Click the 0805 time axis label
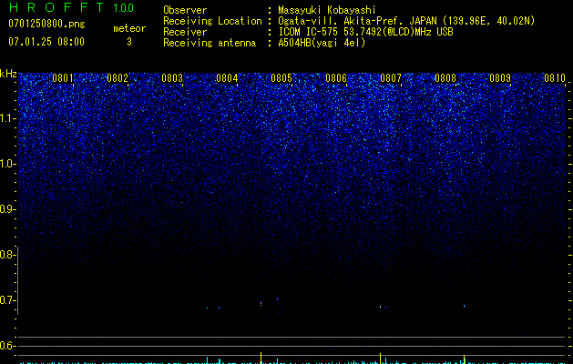 [x=281, y=77]
